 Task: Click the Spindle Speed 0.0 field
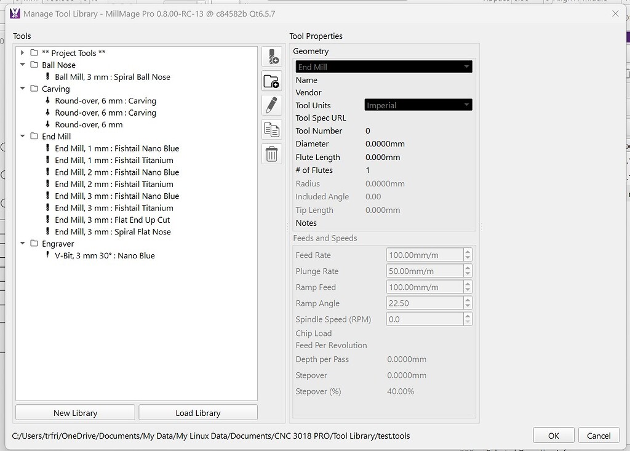425,319
